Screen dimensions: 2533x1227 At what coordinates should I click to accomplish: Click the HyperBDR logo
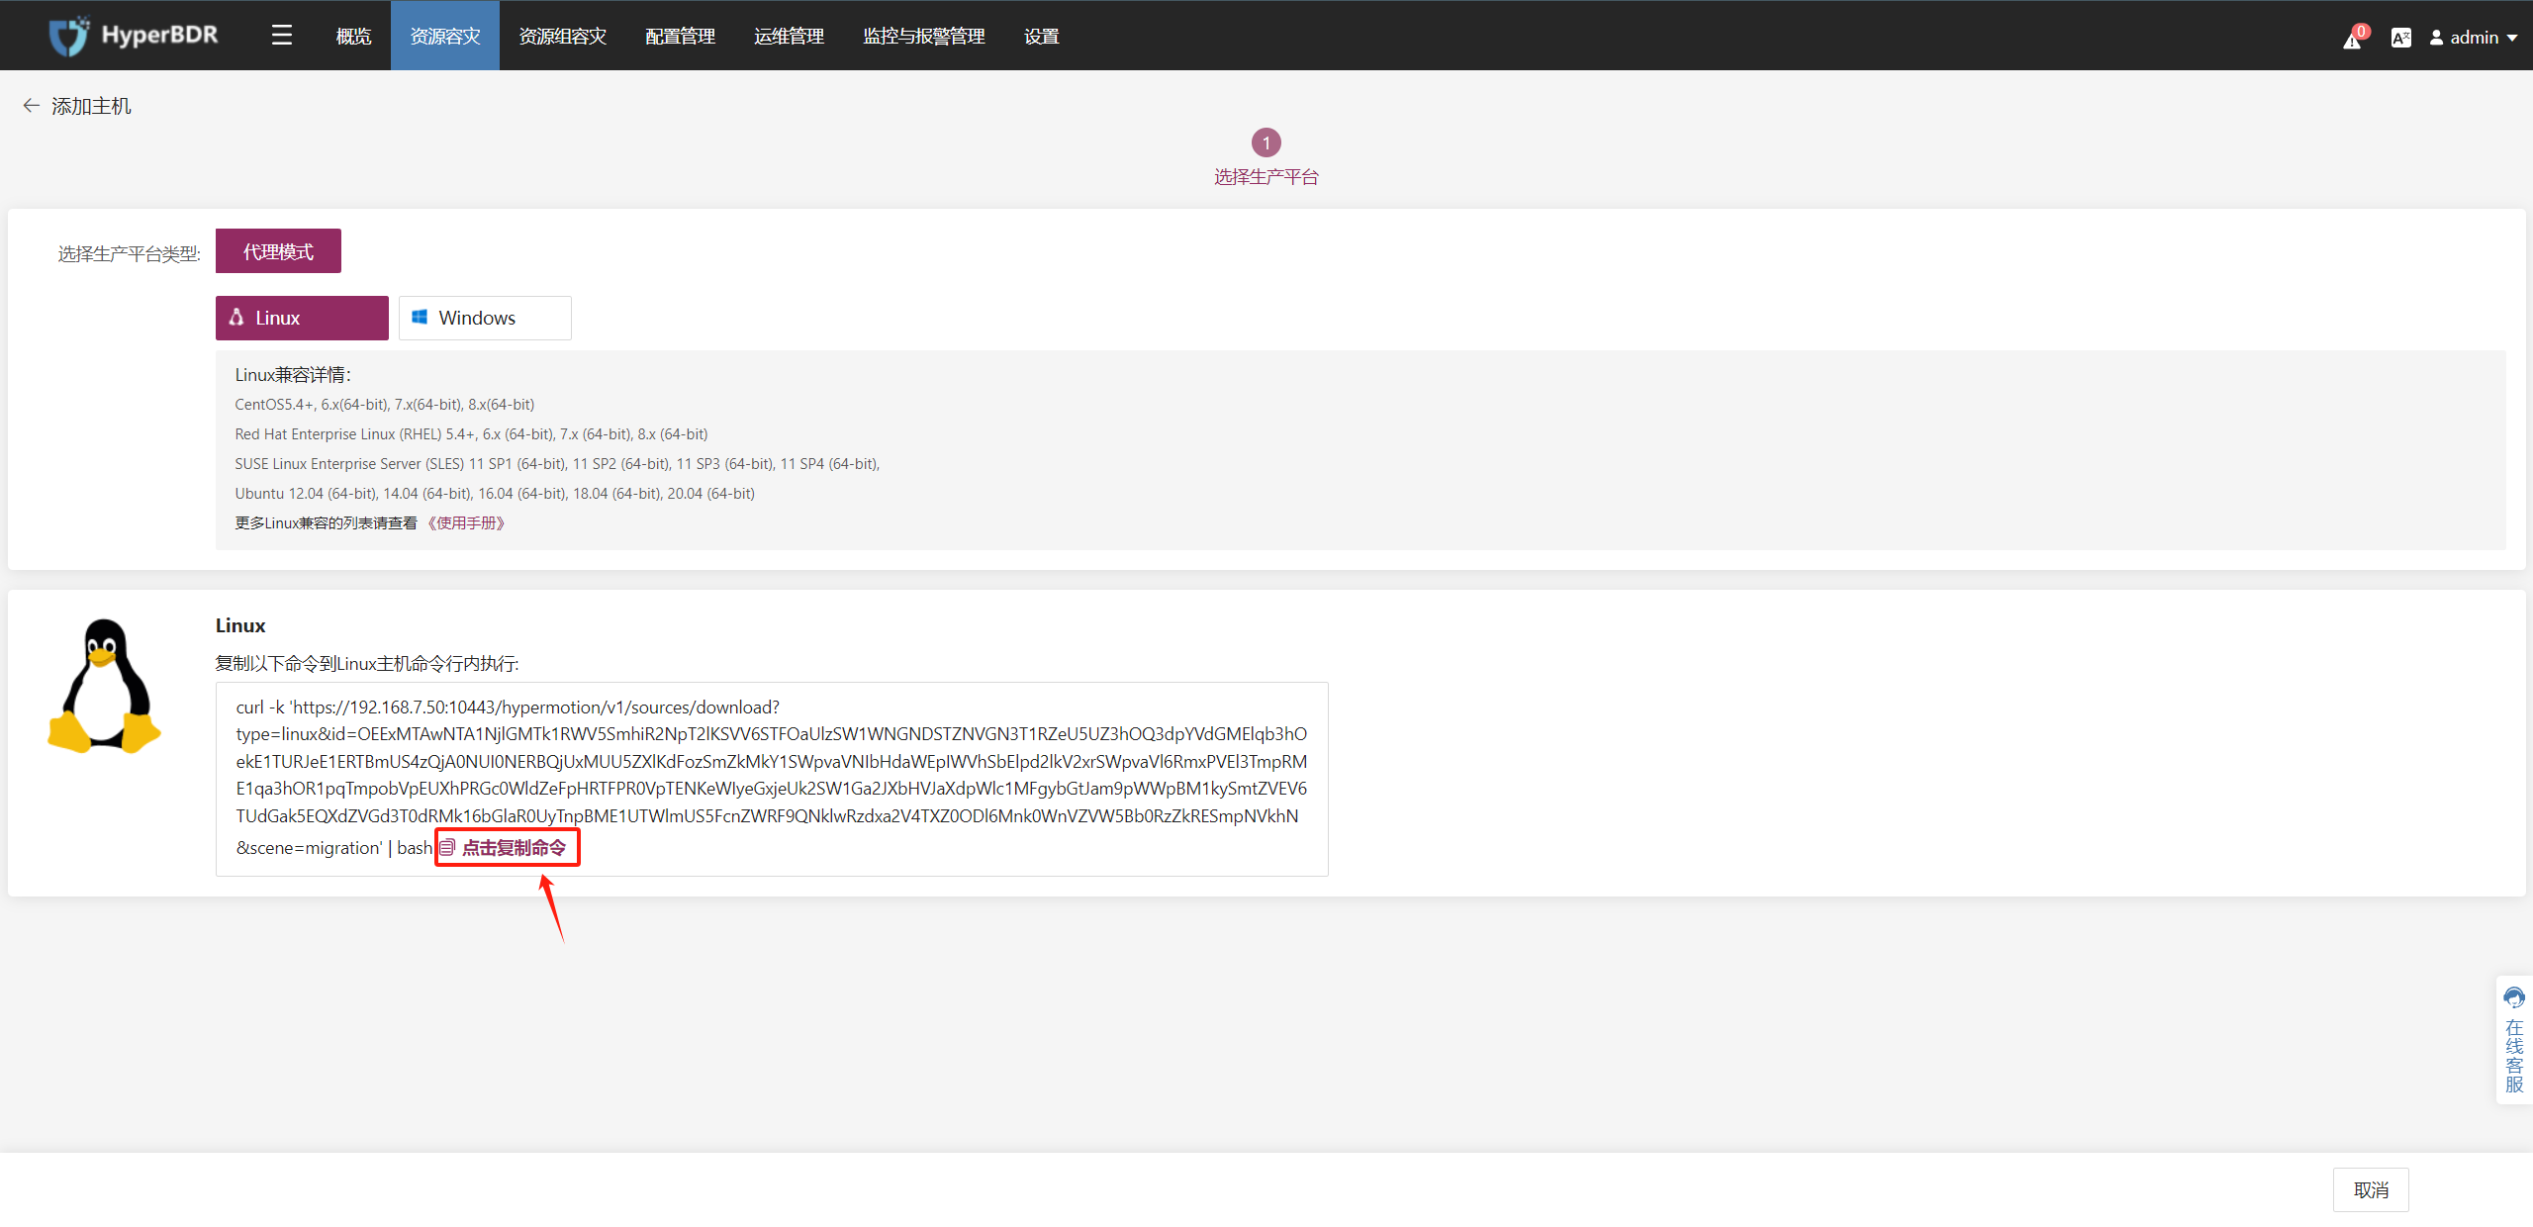point(134,36)
